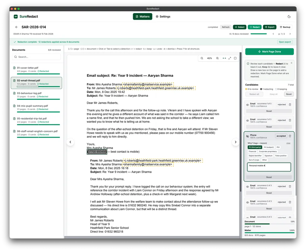The width and height of the screenshot is (306, 251).
Task: Zoom out the document viewer
Action: tap(202, 58)
